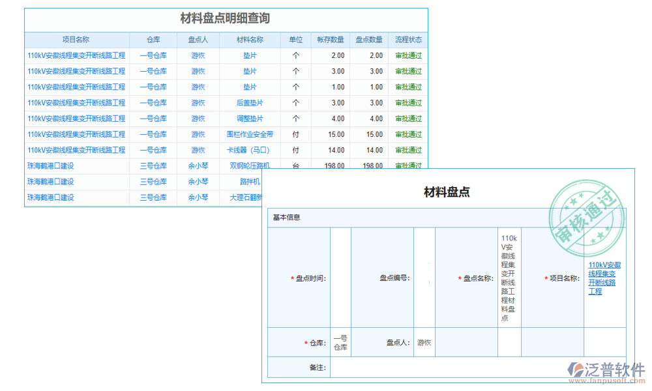The image size is (652, 391).
Task: Click 审批通过 status on the first 垫片 row
Action: click(x=409, y=56)
